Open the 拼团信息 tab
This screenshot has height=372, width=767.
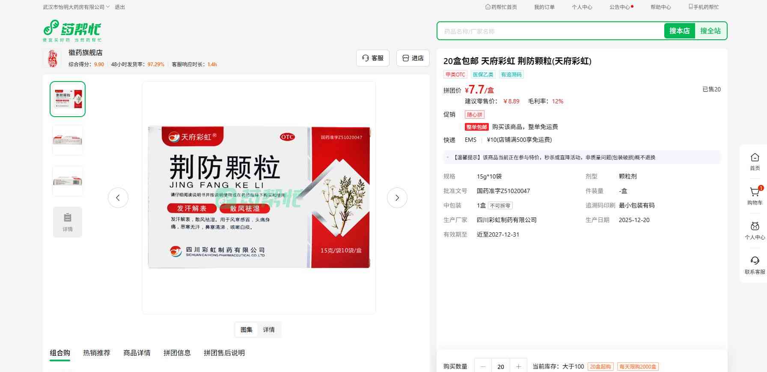[x=177, y=353]
